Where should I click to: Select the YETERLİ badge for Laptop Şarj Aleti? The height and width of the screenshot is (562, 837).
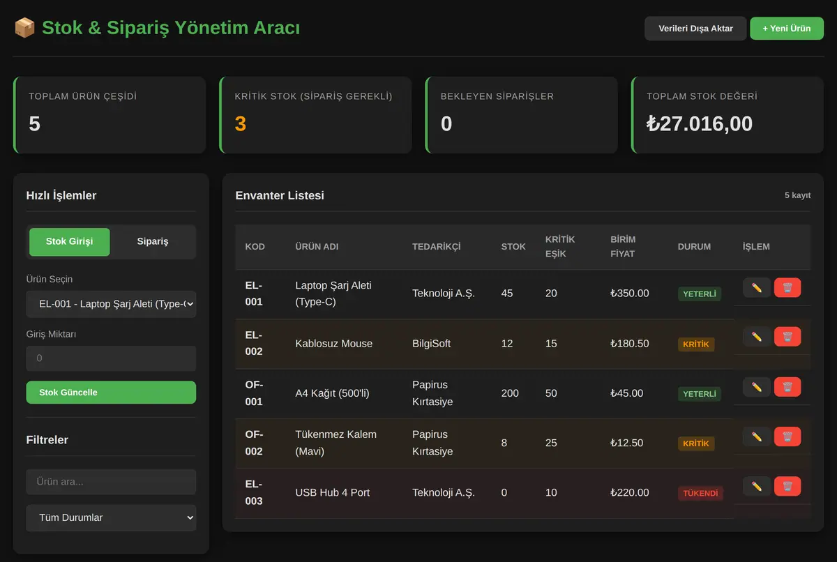click(700, 294)
